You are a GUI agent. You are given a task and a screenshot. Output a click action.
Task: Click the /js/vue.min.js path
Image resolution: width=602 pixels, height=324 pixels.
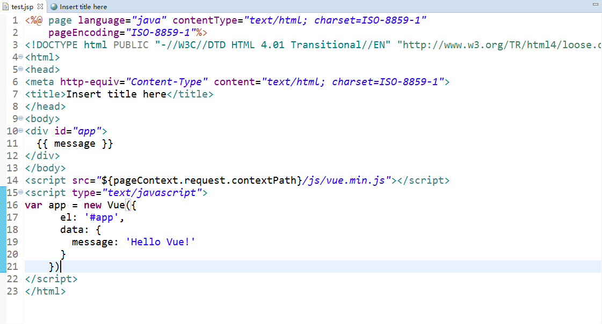click(x=344, y=180)
